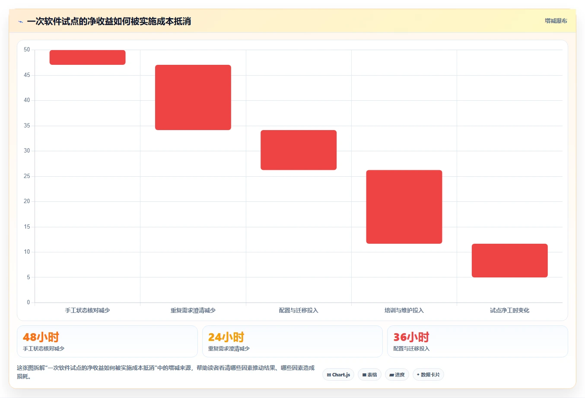The width and height of the screenshot is (585, 398).
Task: Click the red bar for 配置与迁移投入
Action: (299, 150)
